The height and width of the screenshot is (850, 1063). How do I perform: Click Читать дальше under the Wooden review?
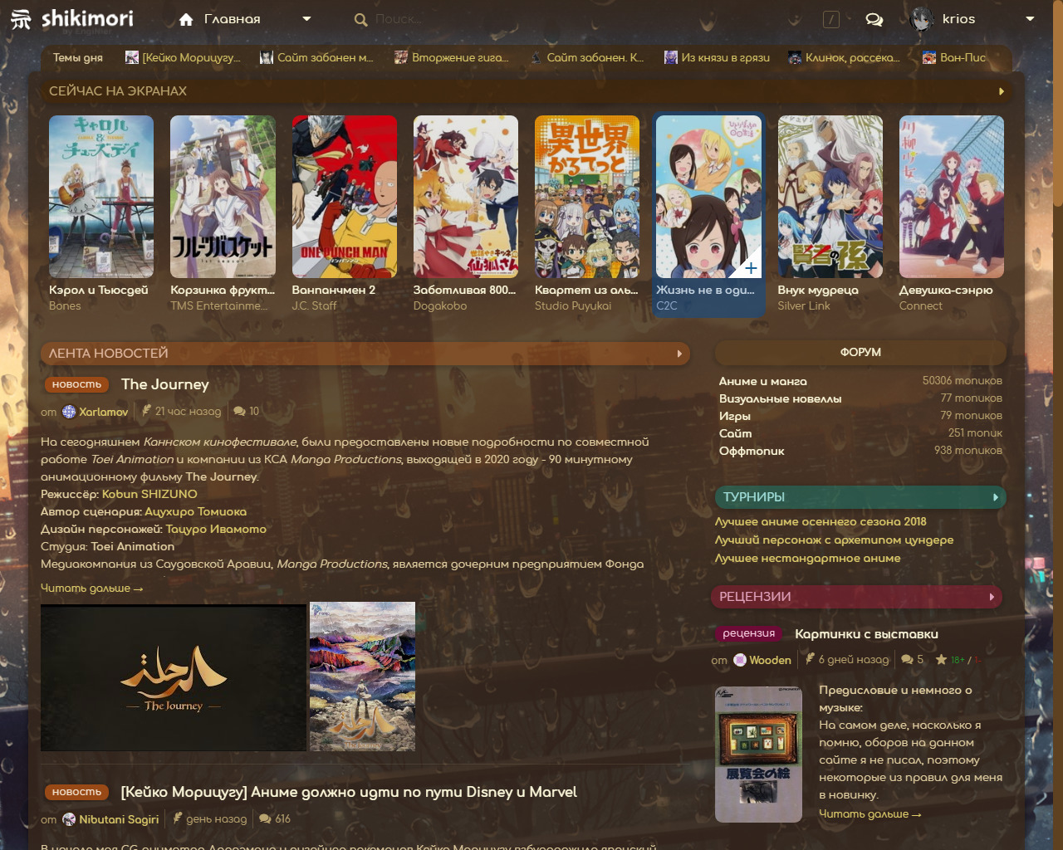click(870, 813)
